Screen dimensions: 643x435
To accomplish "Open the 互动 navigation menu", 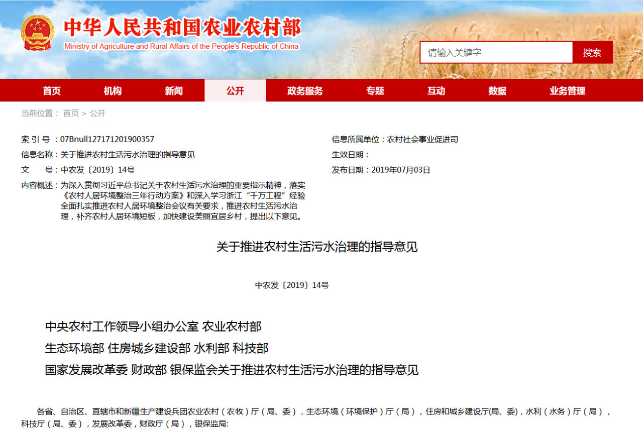I will pos(436,90).
